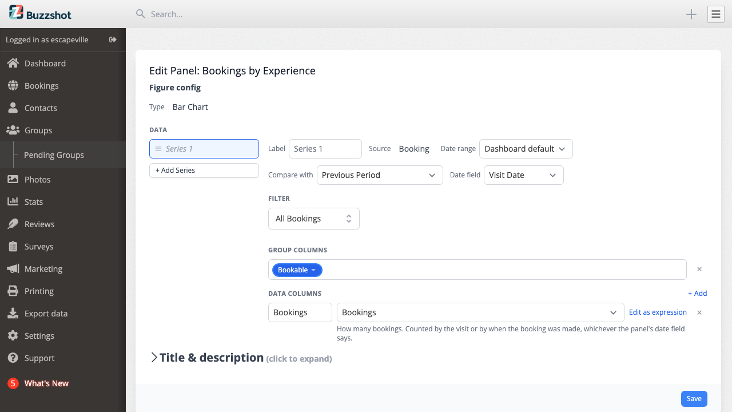
Task: Open Bookings in sidebar
Action: [x=63, y=85]
